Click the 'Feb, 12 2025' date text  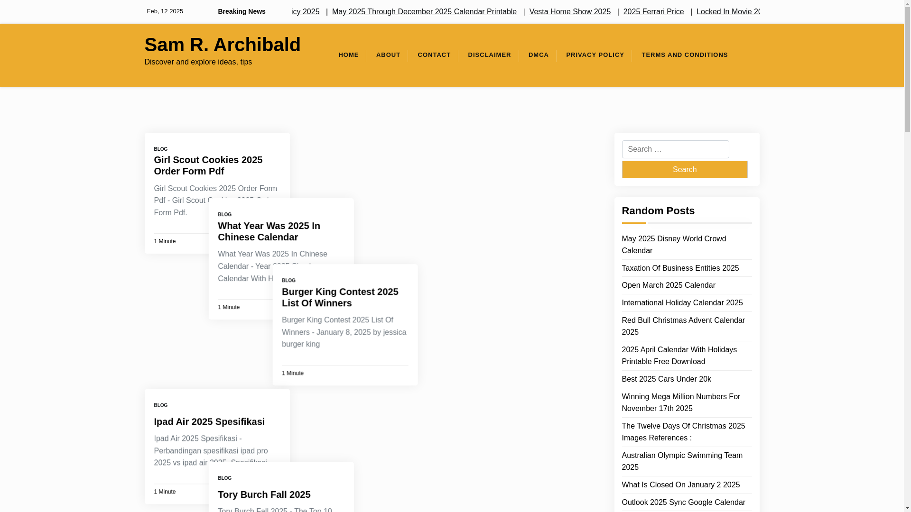[x=165, y=11]
